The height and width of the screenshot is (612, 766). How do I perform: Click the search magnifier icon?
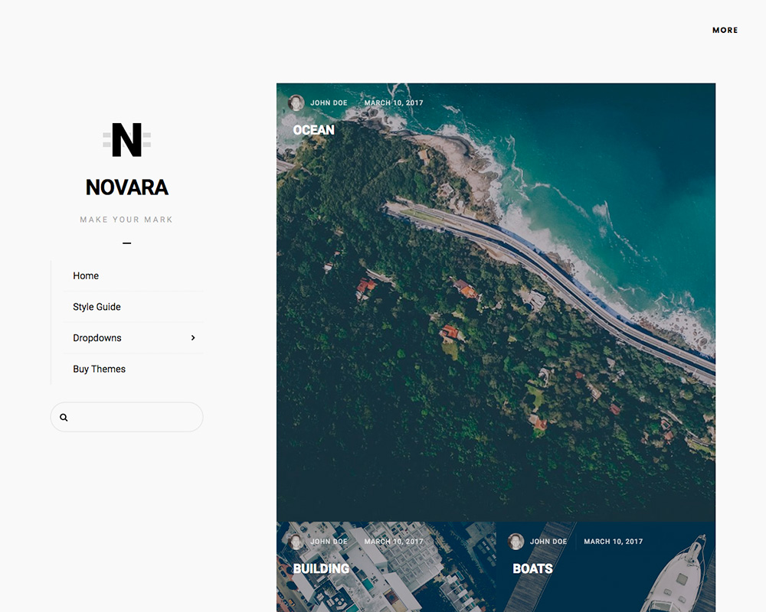tap(64, 416)
